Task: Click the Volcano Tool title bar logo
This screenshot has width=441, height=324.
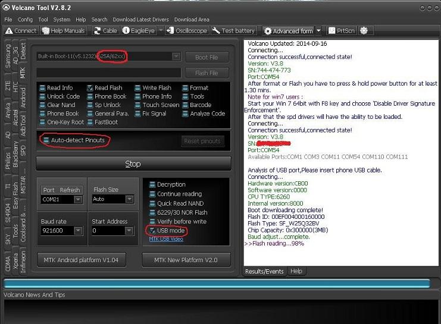Action: point(6,7)
